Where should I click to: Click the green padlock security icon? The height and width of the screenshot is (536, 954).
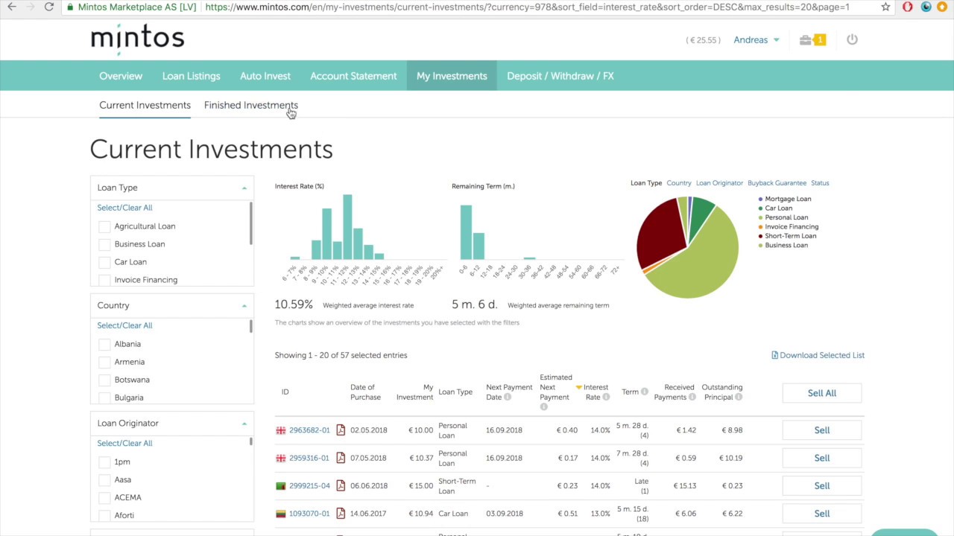pyautogui.click(x=69, y=7)
